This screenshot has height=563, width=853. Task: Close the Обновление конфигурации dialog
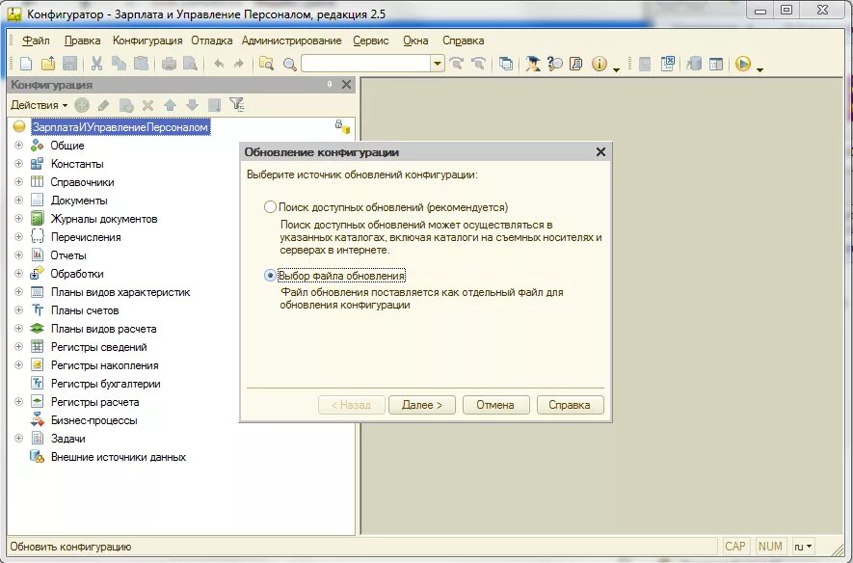600,151
